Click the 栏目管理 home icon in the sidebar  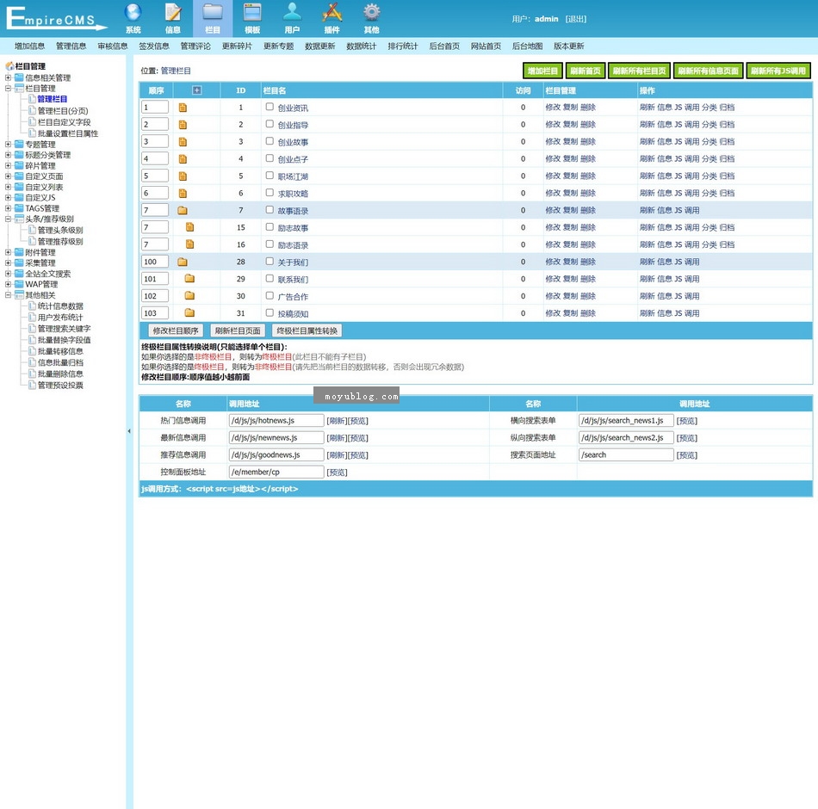[x=9, y=66]
